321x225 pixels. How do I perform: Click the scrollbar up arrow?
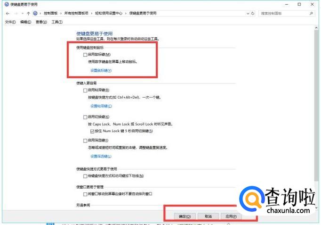[x=316, y=28]
